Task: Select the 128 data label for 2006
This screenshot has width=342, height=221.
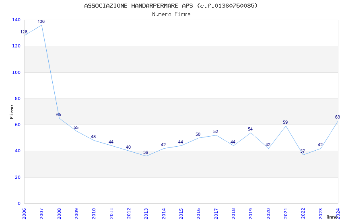Action: [x=24, y=32]
